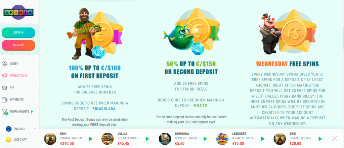This screenshot has height=148, width=344.
Task: Click the EU flag language icon
Action: pos(8,129)
